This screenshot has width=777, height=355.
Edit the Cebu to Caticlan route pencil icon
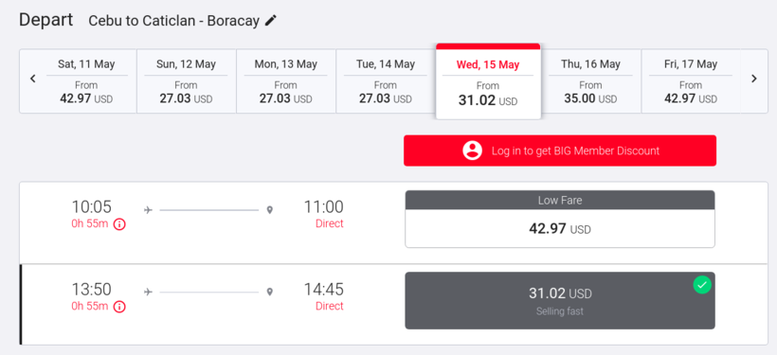(x=271, y=20)
